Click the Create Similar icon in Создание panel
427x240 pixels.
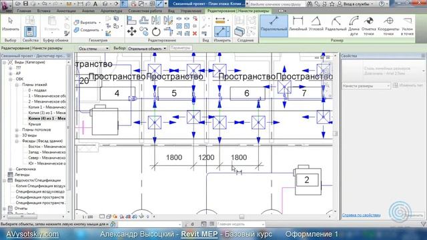[239, 31]
